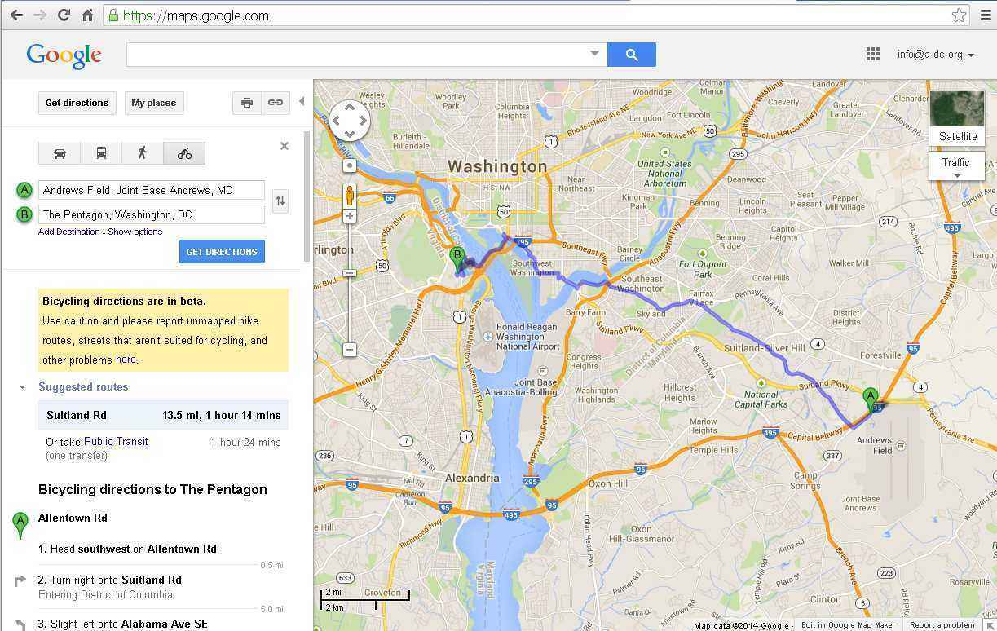Toggle Satellite map view

(x=957, y=117)
